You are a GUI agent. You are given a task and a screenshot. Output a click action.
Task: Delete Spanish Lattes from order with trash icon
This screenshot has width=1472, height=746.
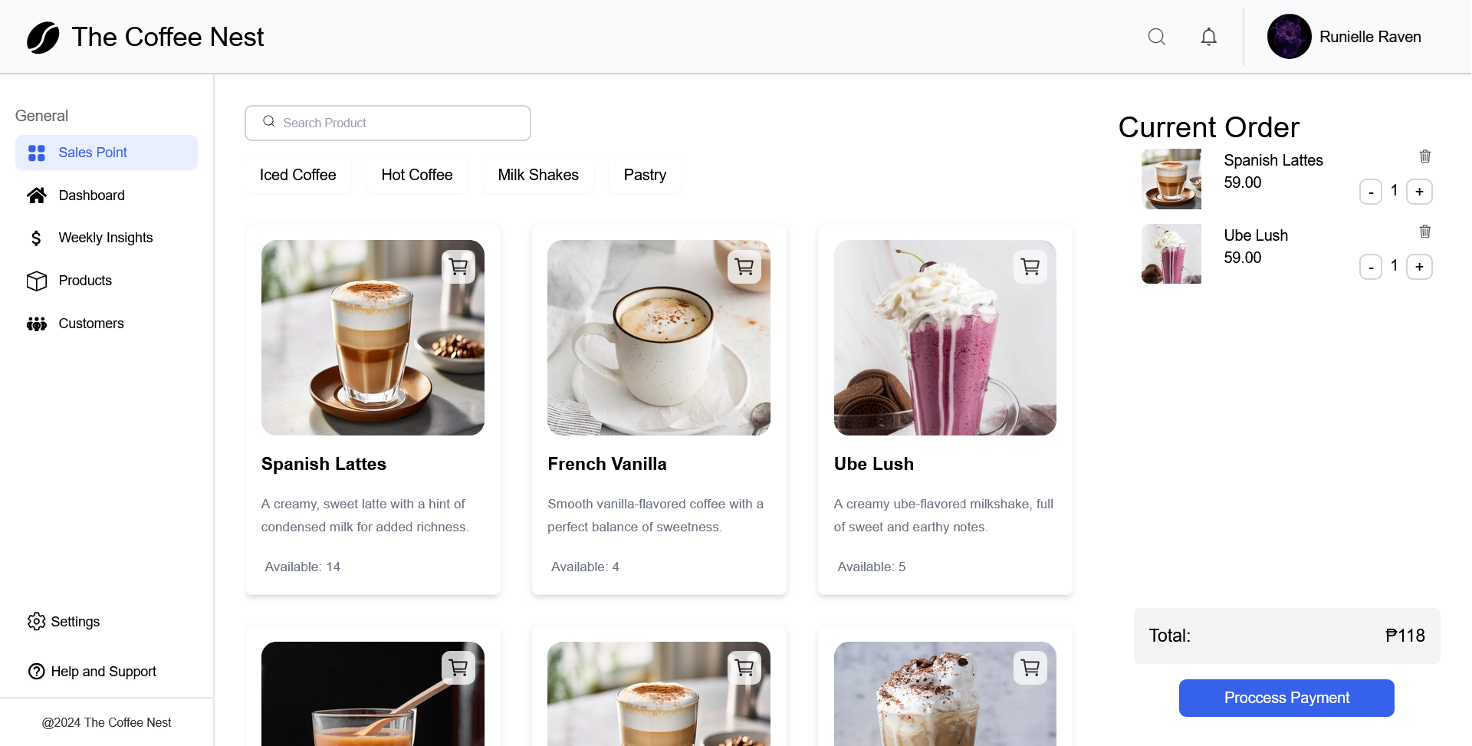[1424, 156]
